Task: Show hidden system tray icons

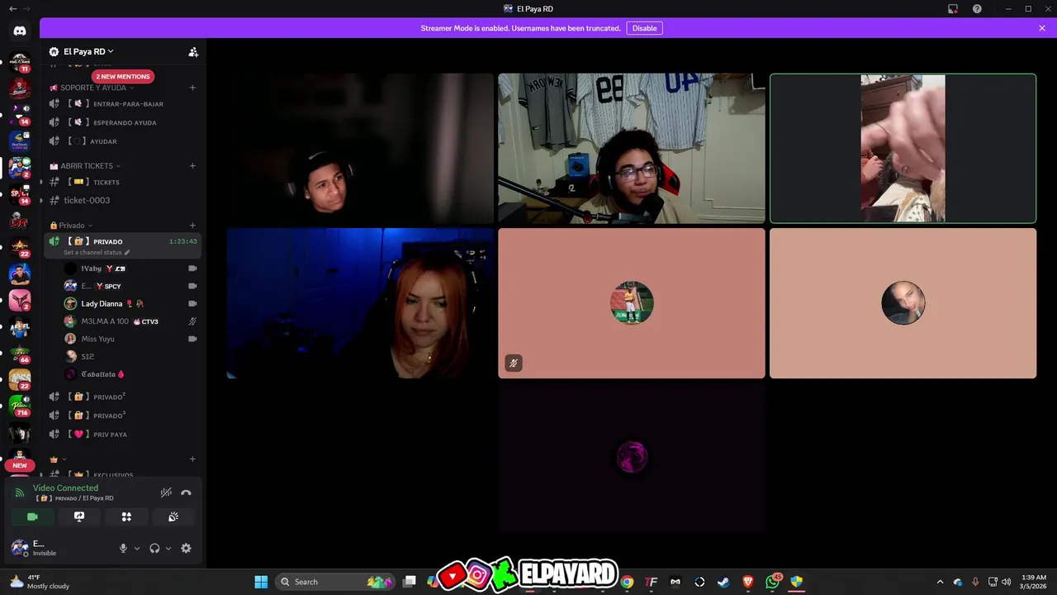Action: point(940,582)
